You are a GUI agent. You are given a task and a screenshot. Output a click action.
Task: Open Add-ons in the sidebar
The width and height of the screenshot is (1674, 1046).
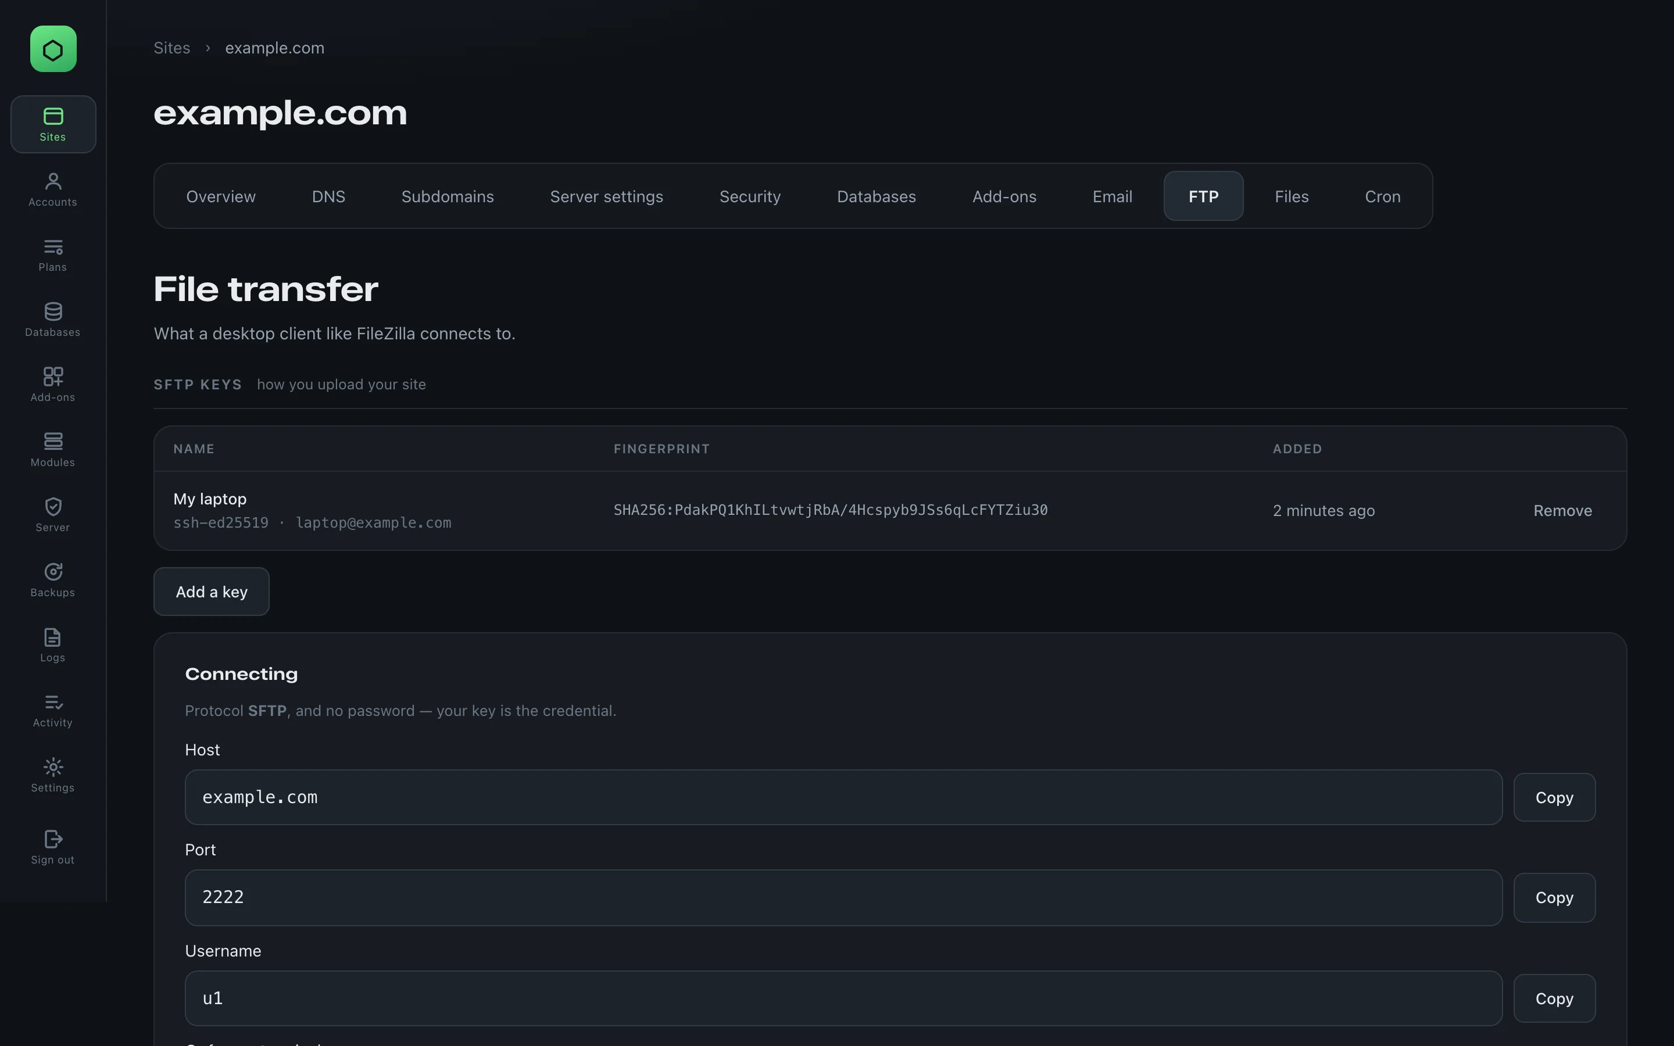(53, 385)
